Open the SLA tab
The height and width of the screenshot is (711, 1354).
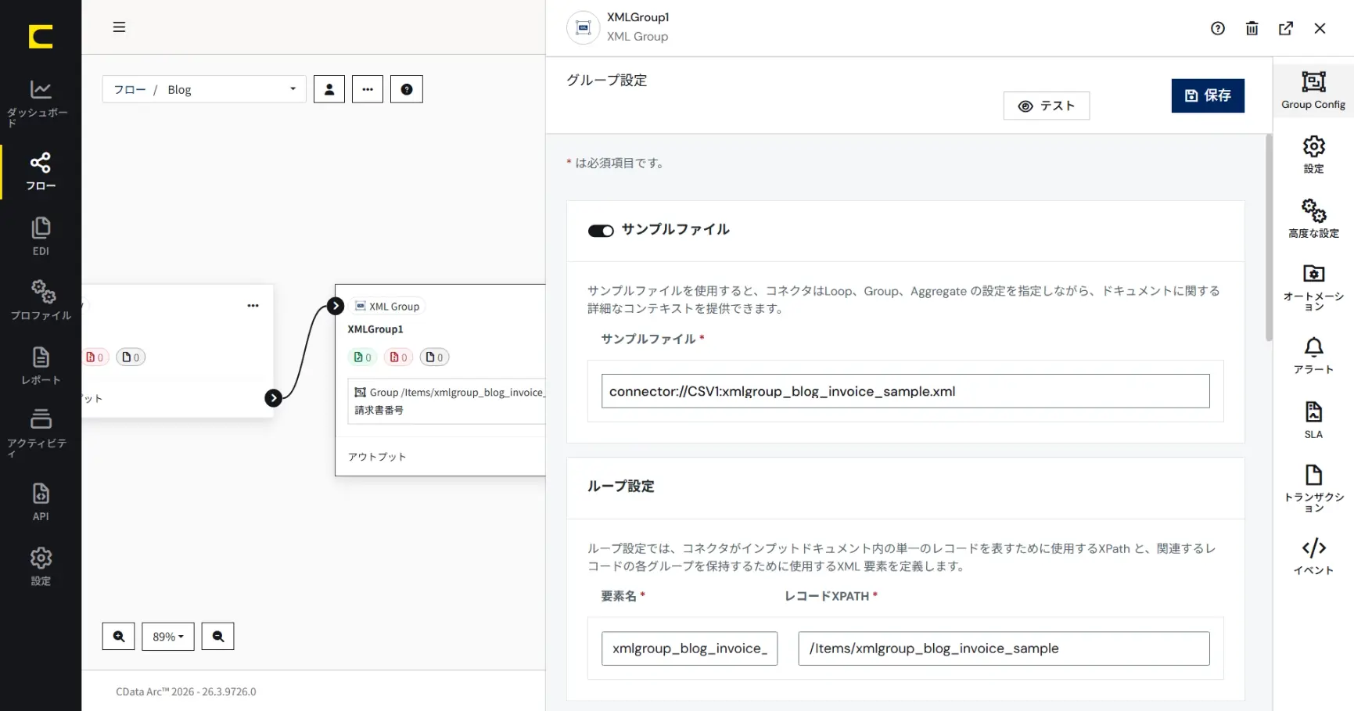(1313, 420)
